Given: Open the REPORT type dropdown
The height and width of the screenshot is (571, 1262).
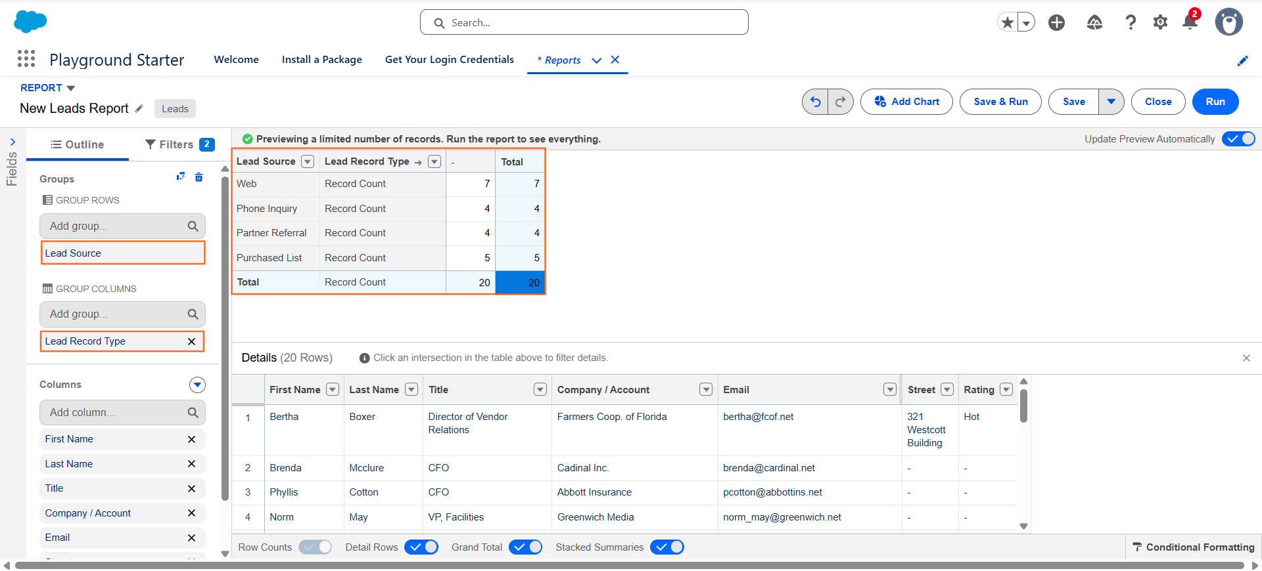Looking at the screenshot, I should tap(71, 88).
